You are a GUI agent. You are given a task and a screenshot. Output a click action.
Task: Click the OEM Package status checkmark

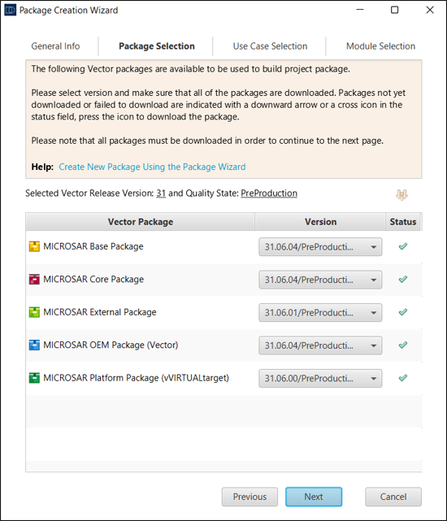pyautogui.click(x=403, y=345)
